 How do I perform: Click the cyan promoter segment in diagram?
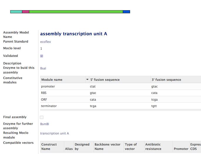point(16,12)
